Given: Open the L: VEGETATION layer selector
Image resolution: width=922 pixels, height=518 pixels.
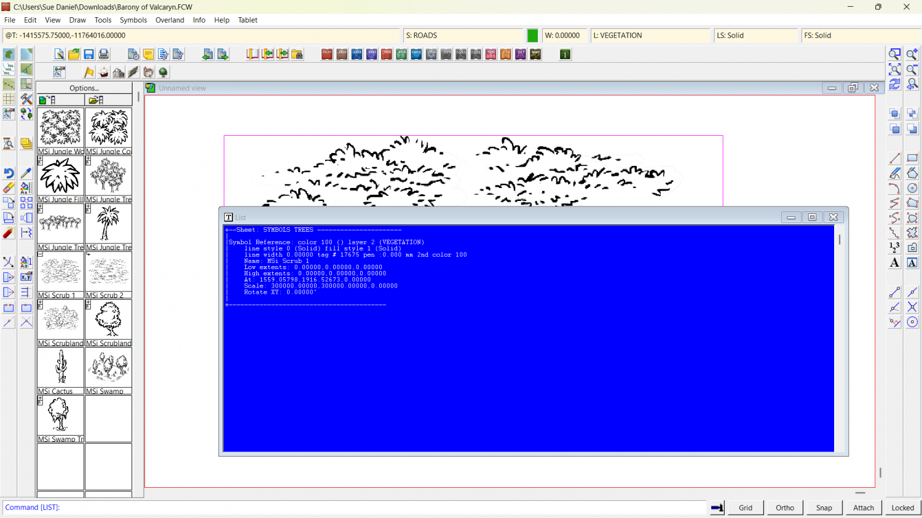Looking at the screenshot, I should coord(650,36).
